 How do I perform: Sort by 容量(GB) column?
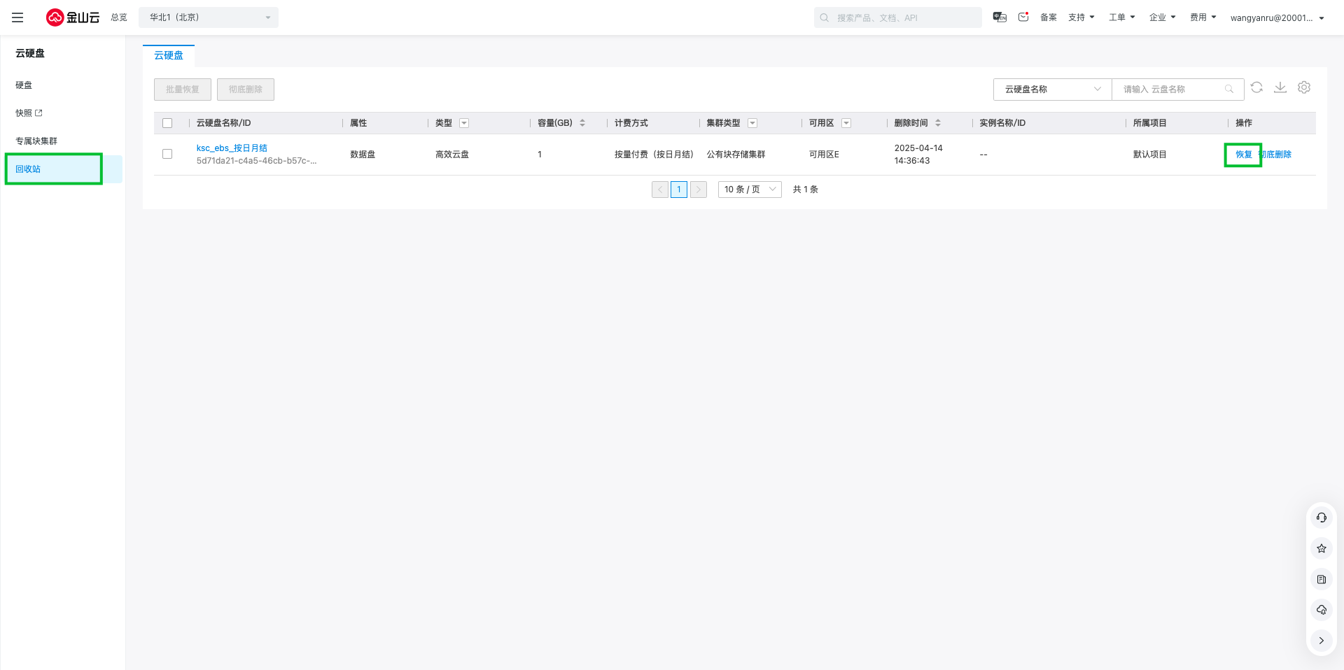(582, 123)
